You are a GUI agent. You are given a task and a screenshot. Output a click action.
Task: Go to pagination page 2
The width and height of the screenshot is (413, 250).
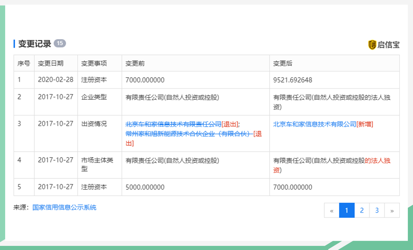click(362, 210)
